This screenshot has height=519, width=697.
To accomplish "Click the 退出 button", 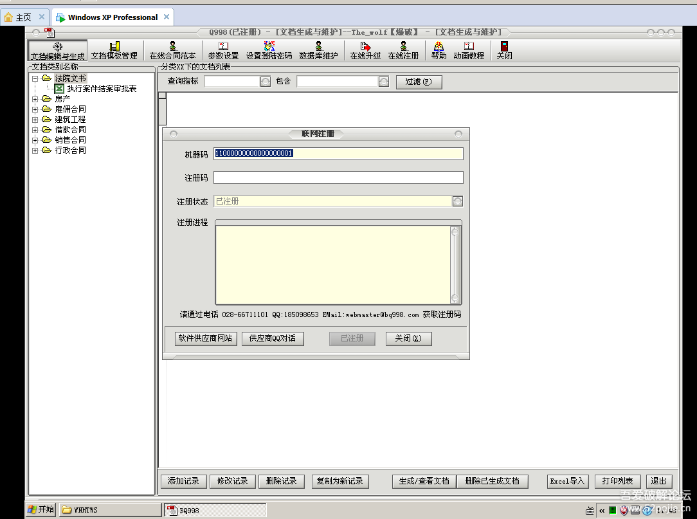I will click(x=659, y=481).
